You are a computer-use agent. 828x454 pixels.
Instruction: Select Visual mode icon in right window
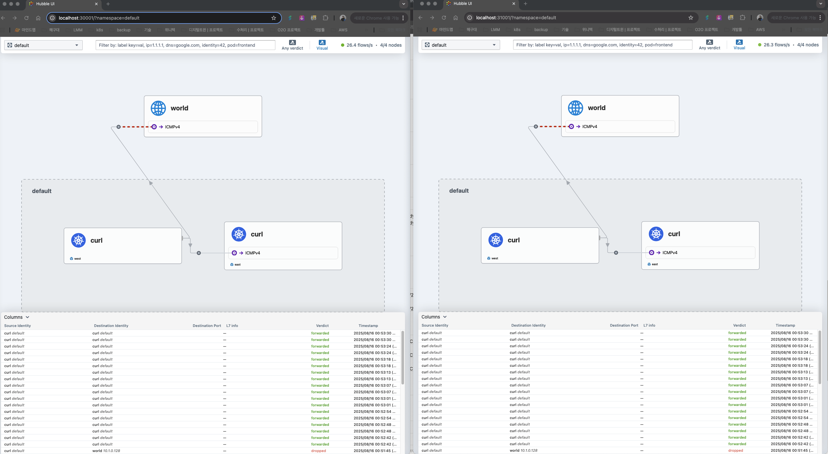coord(739,42)
